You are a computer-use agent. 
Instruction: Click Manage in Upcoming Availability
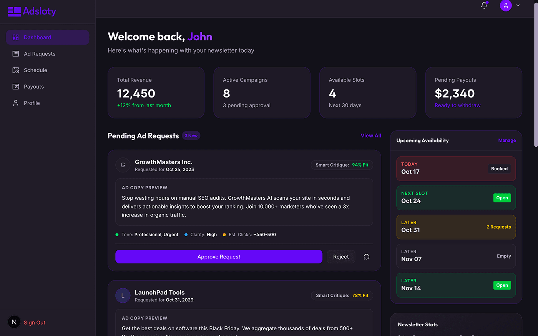point(507,141)
